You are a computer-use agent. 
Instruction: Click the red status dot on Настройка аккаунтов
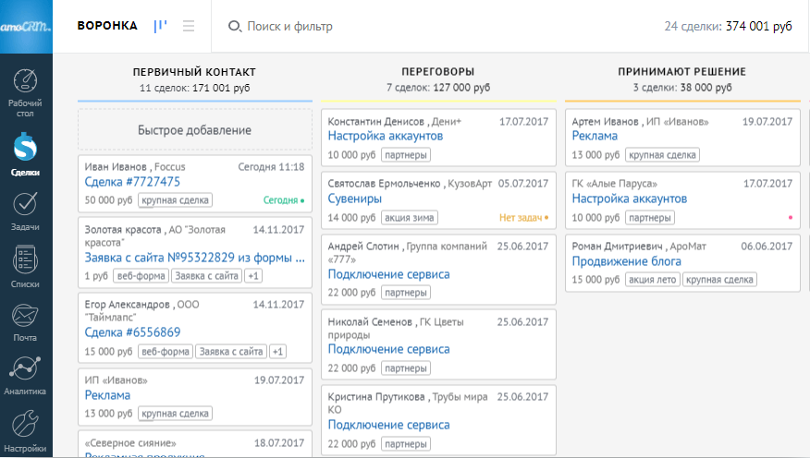(x=791, y=218)
